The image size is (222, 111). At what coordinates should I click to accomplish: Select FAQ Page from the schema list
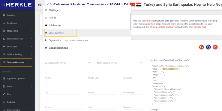(x=87, y=10)
